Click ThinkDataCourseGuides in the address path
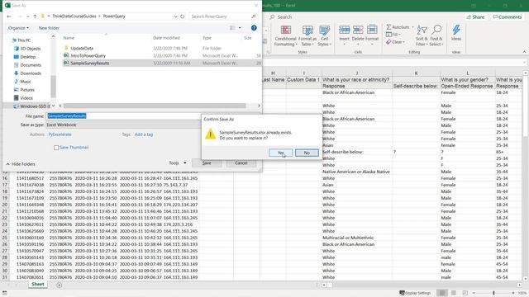Image resolution: width=529 pixels, height=297 pixels. (74, 16)
